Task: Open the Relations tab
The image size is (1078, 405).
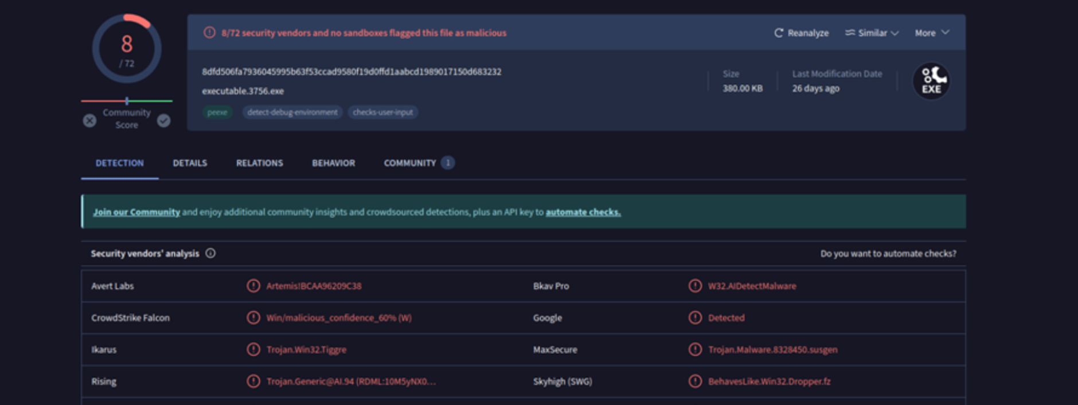Action: (x=259, y=163)
